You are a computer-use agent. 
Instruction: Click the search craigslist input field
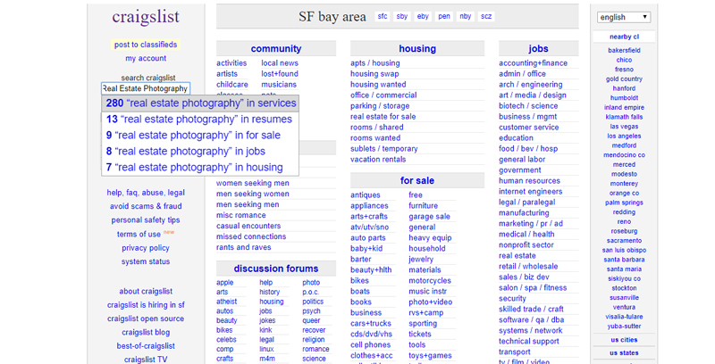pyautogui.click(x=146, y=88)
